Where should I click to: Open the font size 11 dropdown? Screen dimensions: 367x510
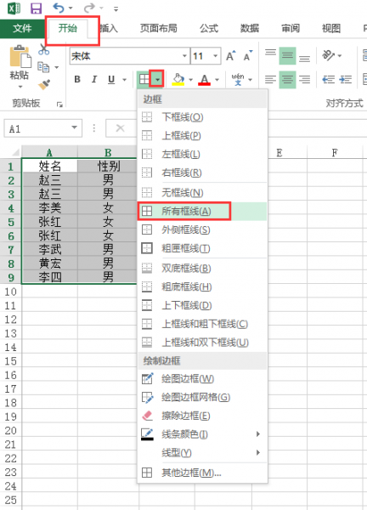215,56
